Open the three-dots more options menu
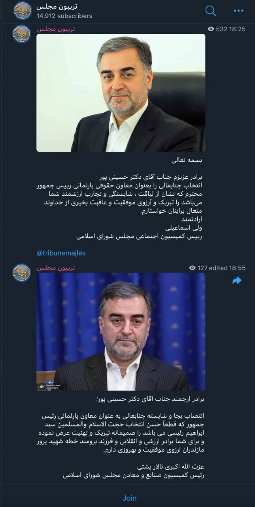 click(238, 11)
